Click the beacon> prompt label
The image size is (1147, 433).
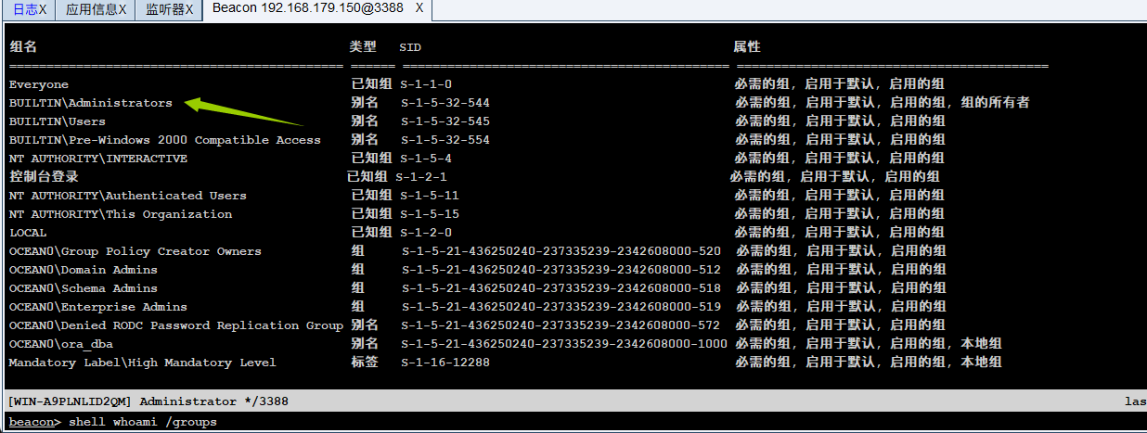(x=35, y=422)
